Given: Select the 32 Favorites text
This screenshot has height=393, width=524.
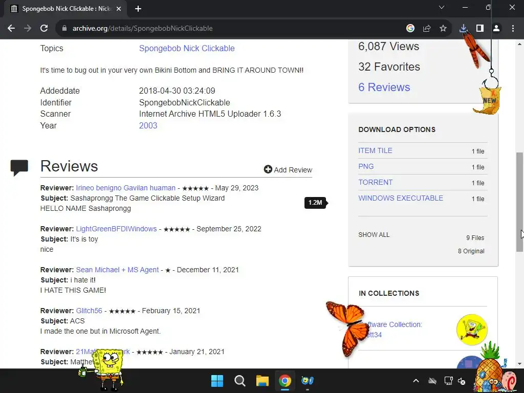Looking at the screenshot, I should point(389,67).
